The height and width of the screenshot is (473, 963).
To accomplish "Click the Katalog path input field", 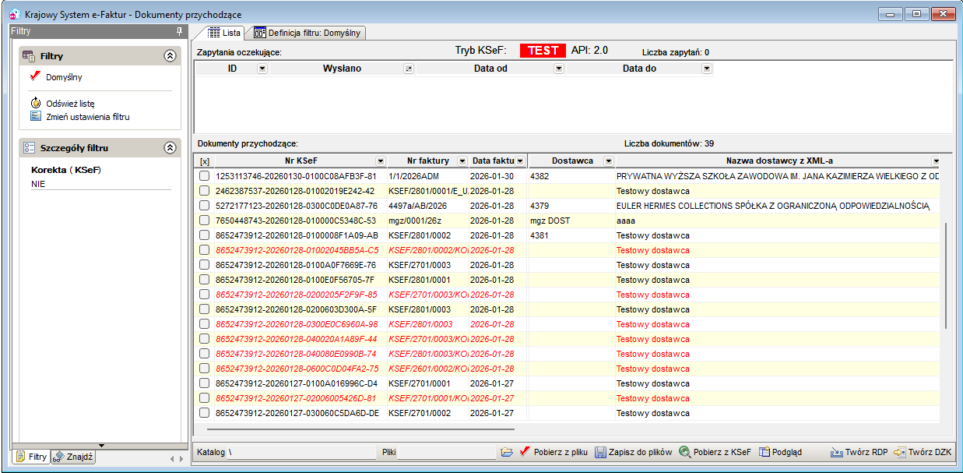I will coord(300,452).
